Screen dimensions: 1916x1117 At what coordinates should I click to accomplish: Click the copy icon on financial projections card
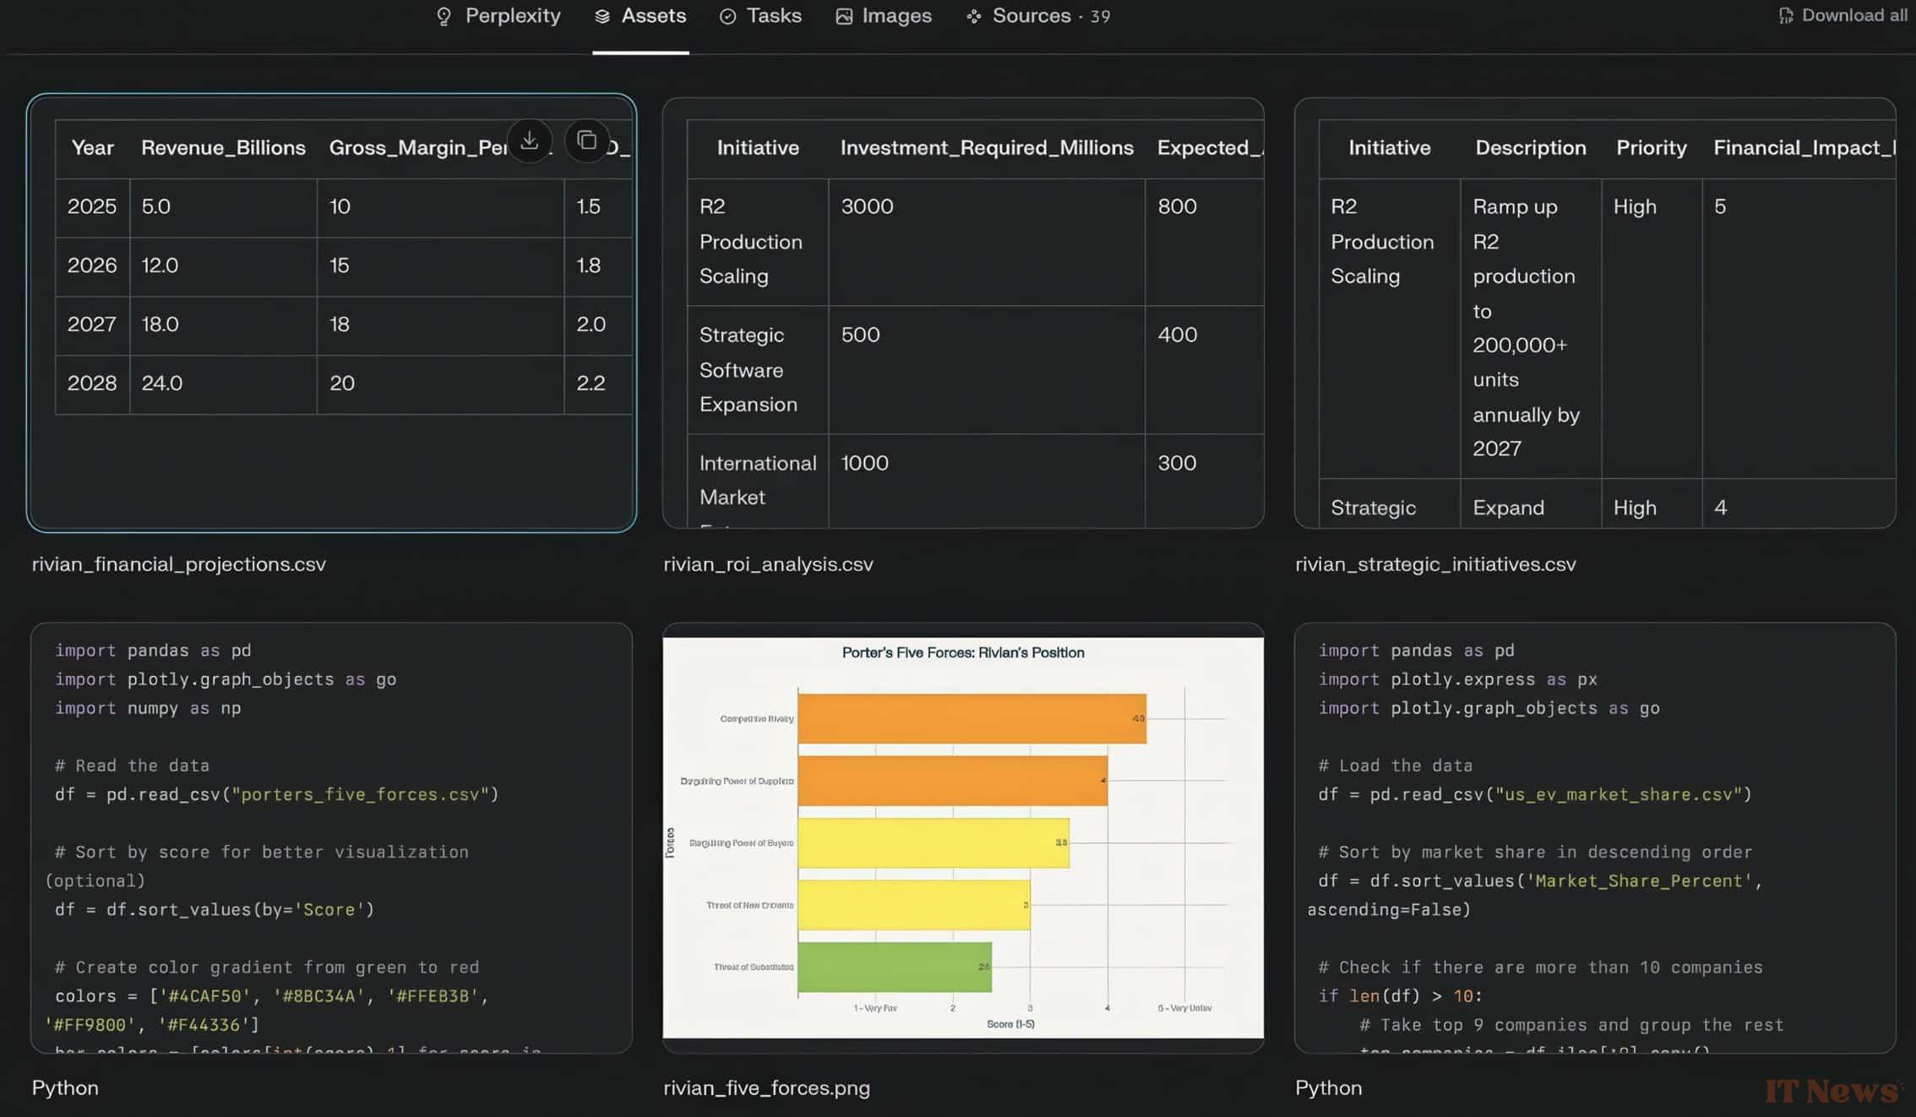click(x=586, y=140)
